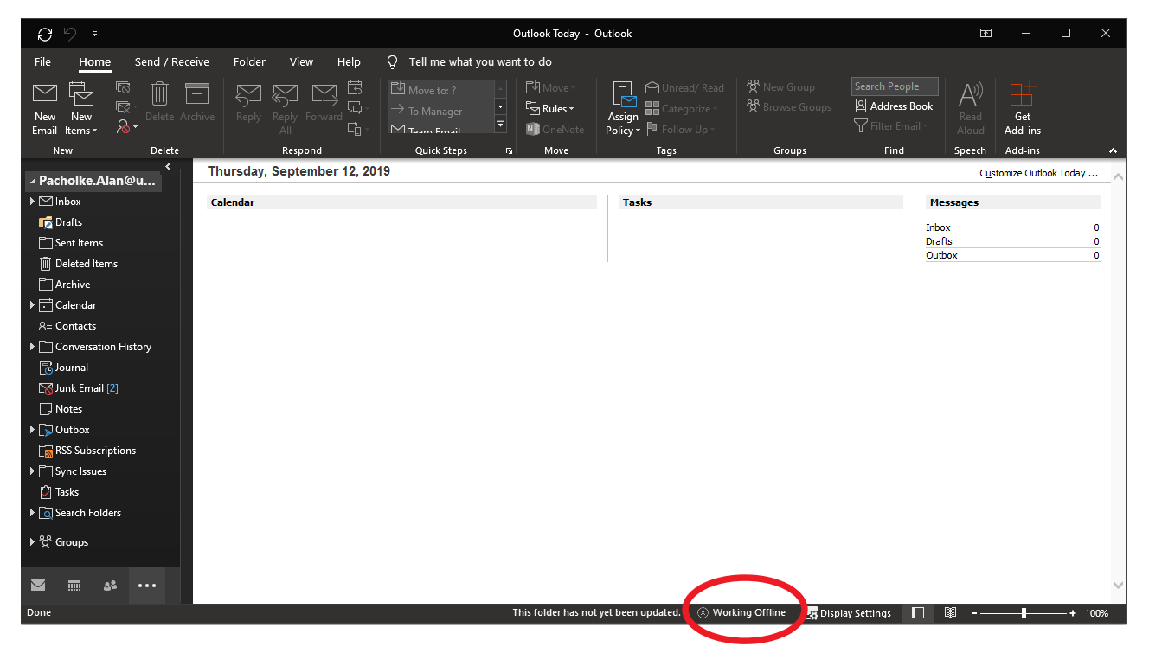Switch to the Send / Receive tab
This screenshot has height=653, width=1149.
172,62
